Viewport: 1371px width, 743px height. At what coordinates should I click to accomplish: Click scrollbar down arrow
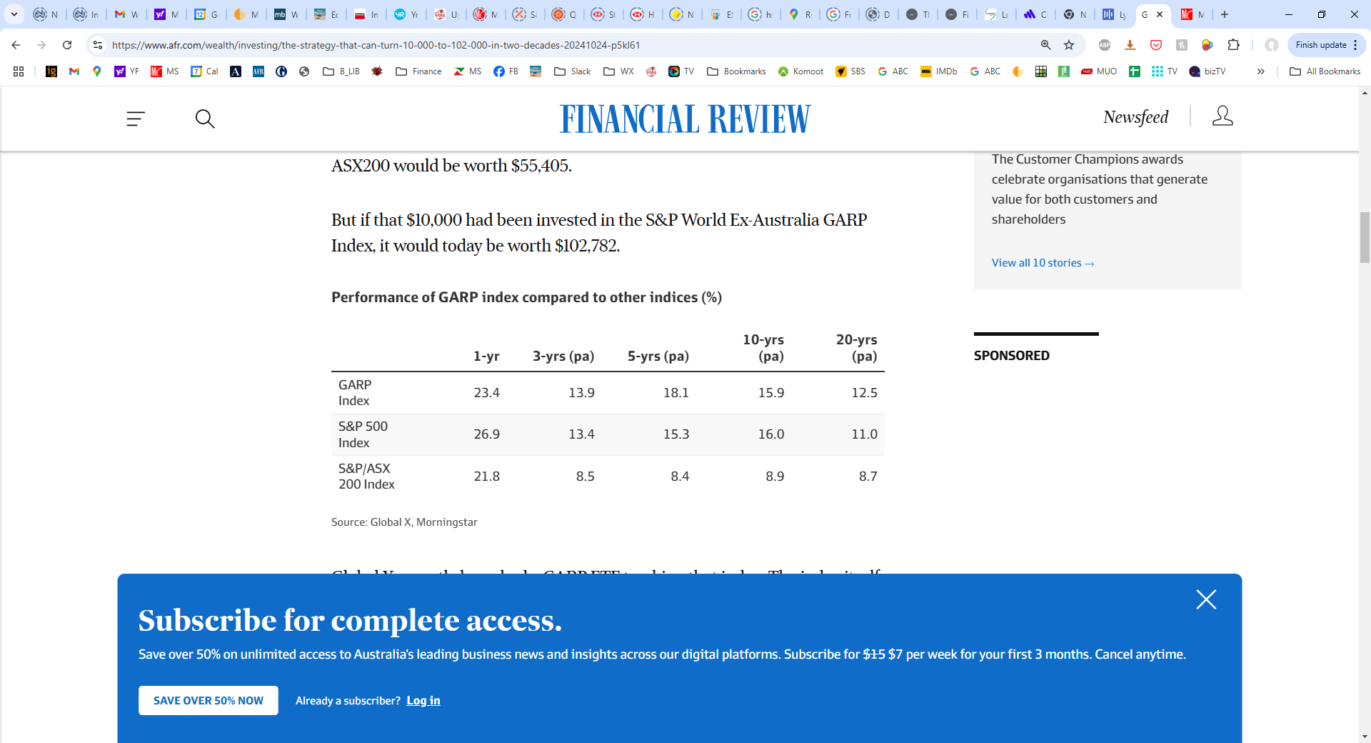coord(1365,736)
